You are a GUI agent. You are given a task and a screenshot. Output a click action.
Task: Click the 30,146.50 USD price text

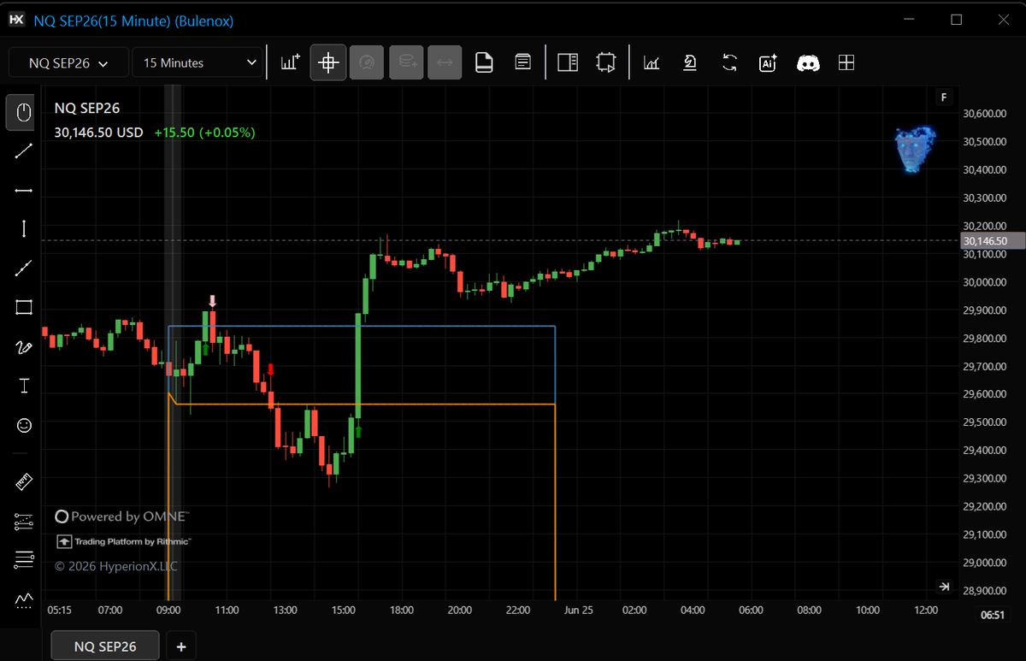(98, 133)
